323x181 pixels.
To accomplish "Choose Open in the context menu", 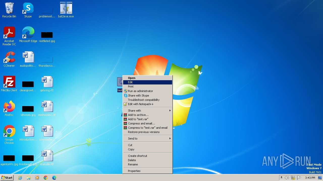I will (x=148, y=78).
